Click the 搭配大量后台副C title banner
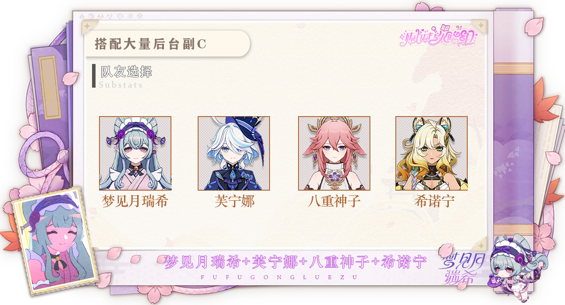Image resolution: width=565 pixels, height=305 pixels. pos(167,44)
